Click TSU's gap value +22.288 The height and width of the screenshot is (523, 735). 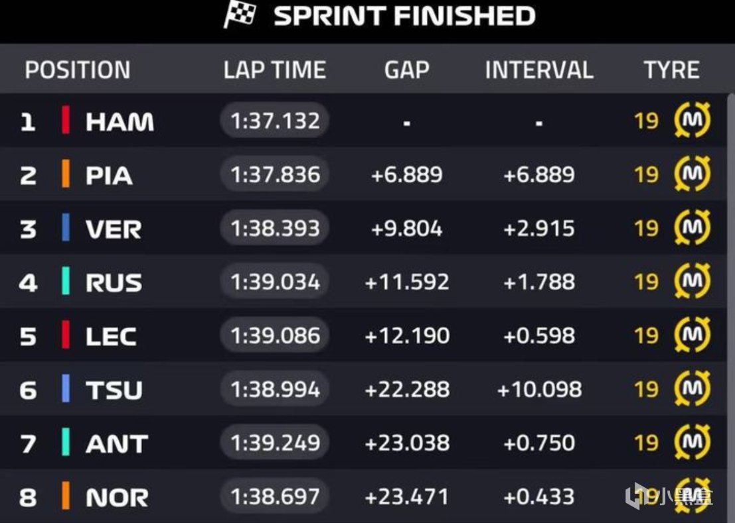tap(406, 389)
